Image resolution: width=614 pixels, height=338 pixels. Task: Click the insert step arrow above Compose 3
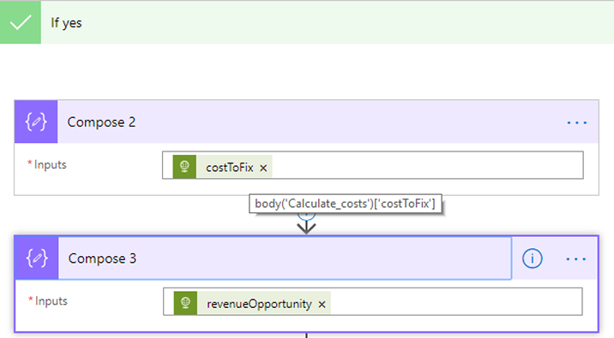tap(306, 226)
